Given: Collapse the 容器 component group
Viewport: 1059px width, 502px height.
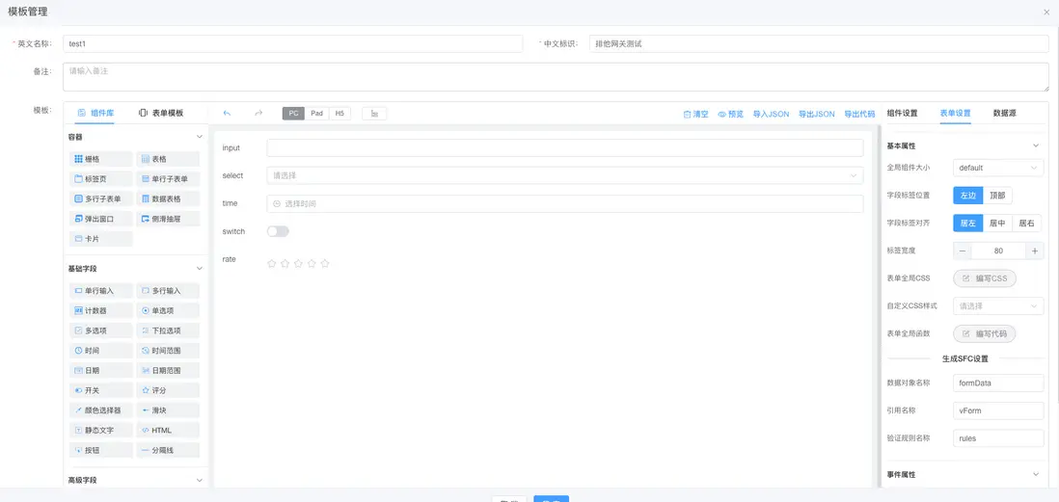Looking at the screenshot, I should tap(200, 137).
